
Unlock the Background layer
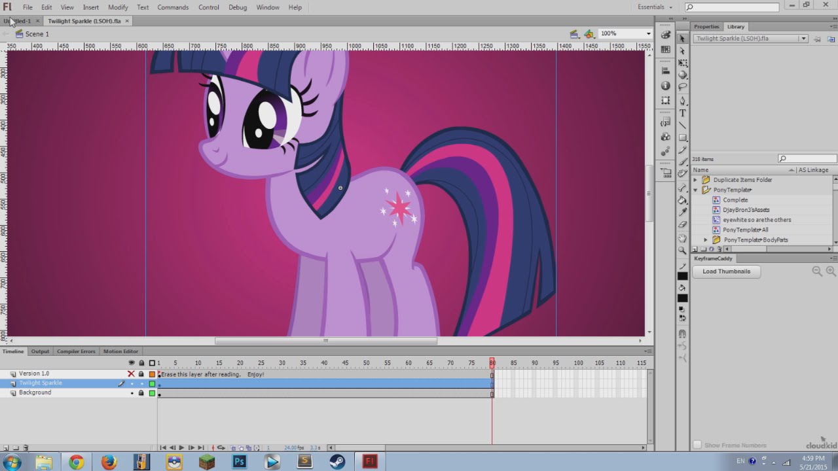click(x=141, y=393)
